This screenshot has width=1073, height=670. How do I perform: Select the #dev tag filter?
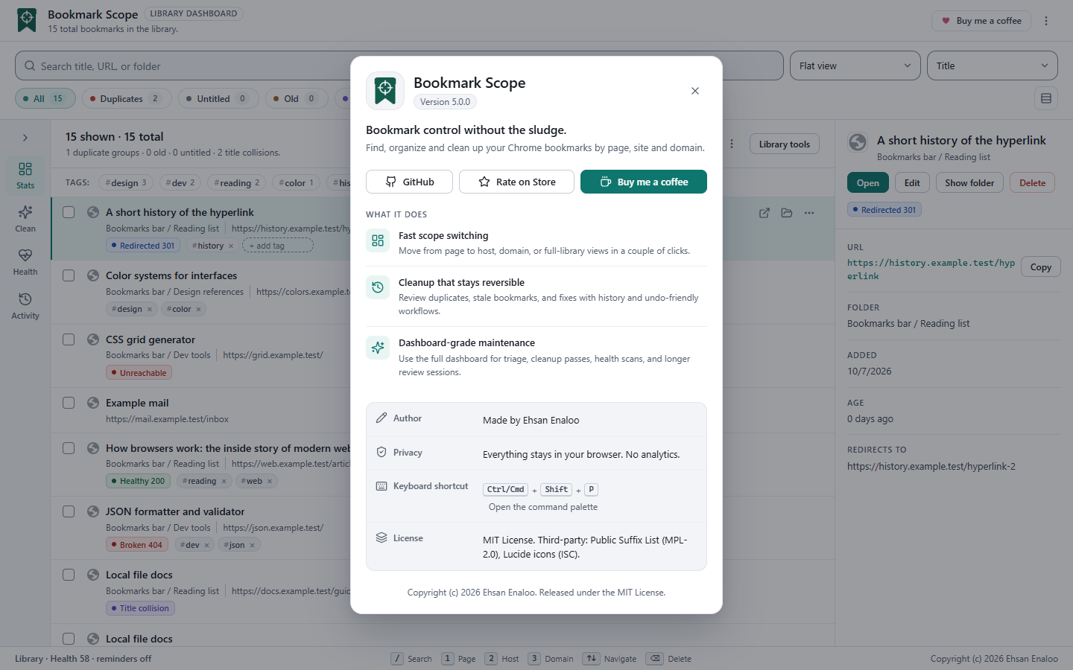[x=180, y=182]
